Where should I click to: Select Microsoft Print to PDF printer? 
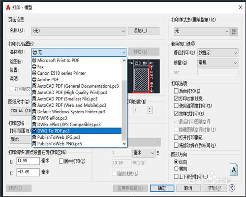(x=77, y=60)
